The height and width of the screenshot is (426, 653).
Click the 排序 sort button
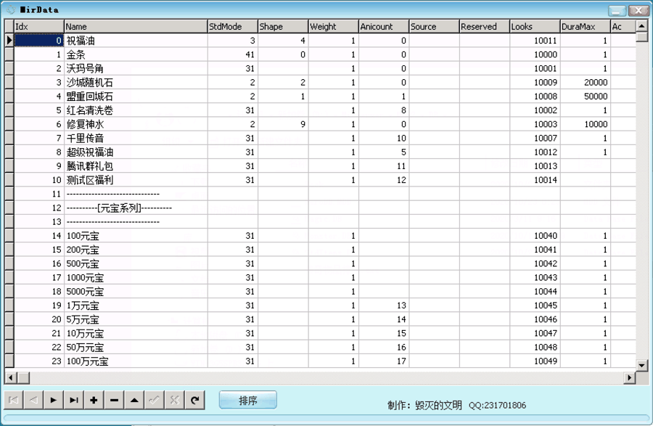[248, 400]
